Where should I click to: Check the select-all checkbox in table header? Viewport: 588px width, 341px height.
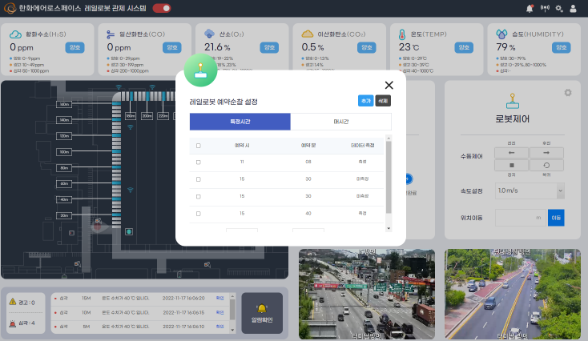click(199, 146)
